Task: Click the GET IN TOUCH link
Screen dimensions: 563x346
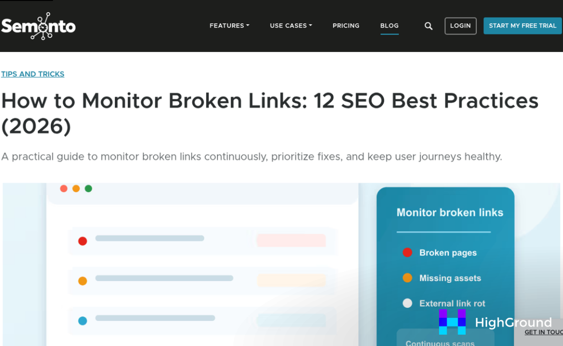Action: tap(544, 332)
